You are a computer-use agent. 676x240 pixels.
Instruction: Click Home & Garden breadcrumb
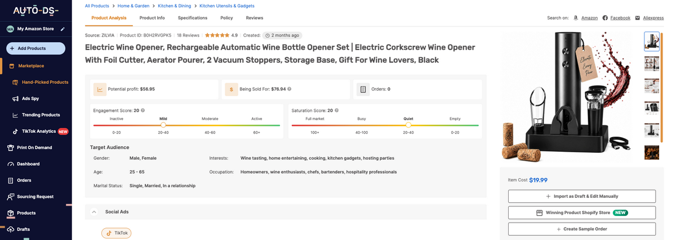pyautogui.click(x=133, y=6)
